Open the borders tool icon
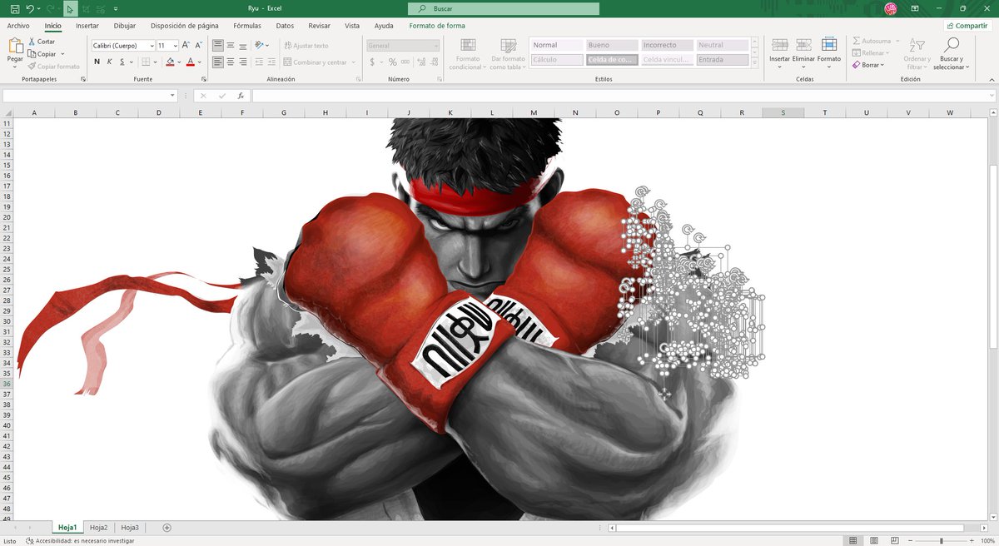The image size is (999, 546). [146, 62]
